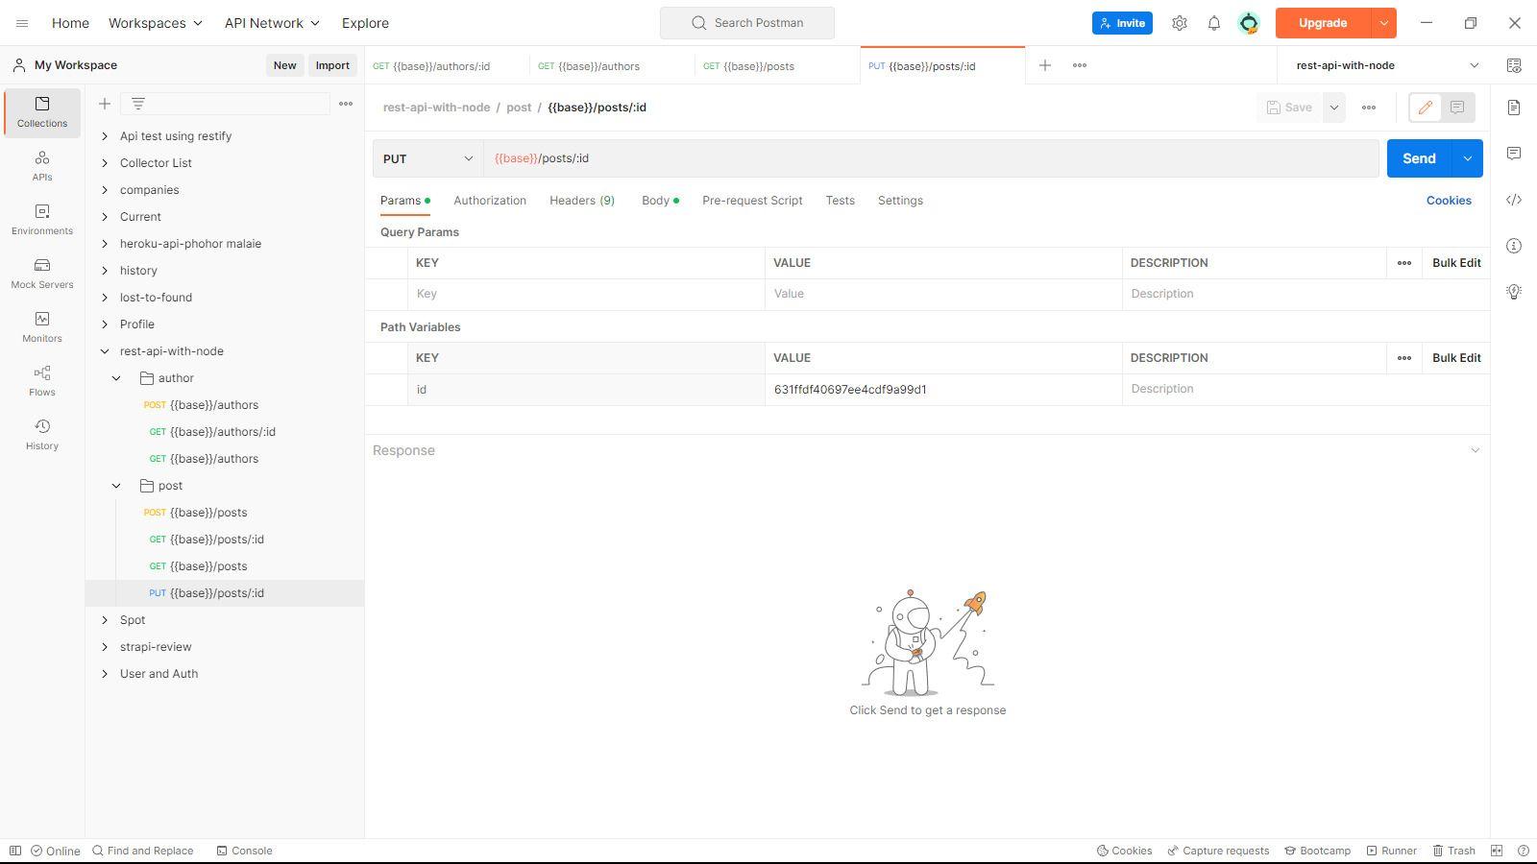Open the Mock Servers sidebar panel
The height and width of the screenshot is (864, 1537).
42,273
